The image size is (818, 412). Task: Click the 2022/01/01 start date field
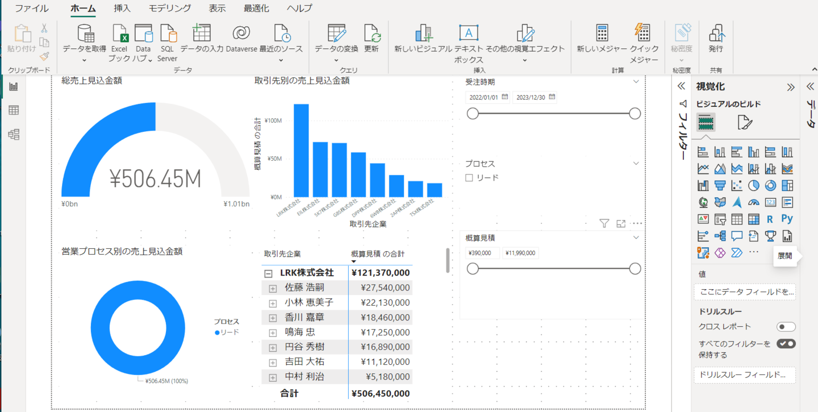tap(483, 98)
